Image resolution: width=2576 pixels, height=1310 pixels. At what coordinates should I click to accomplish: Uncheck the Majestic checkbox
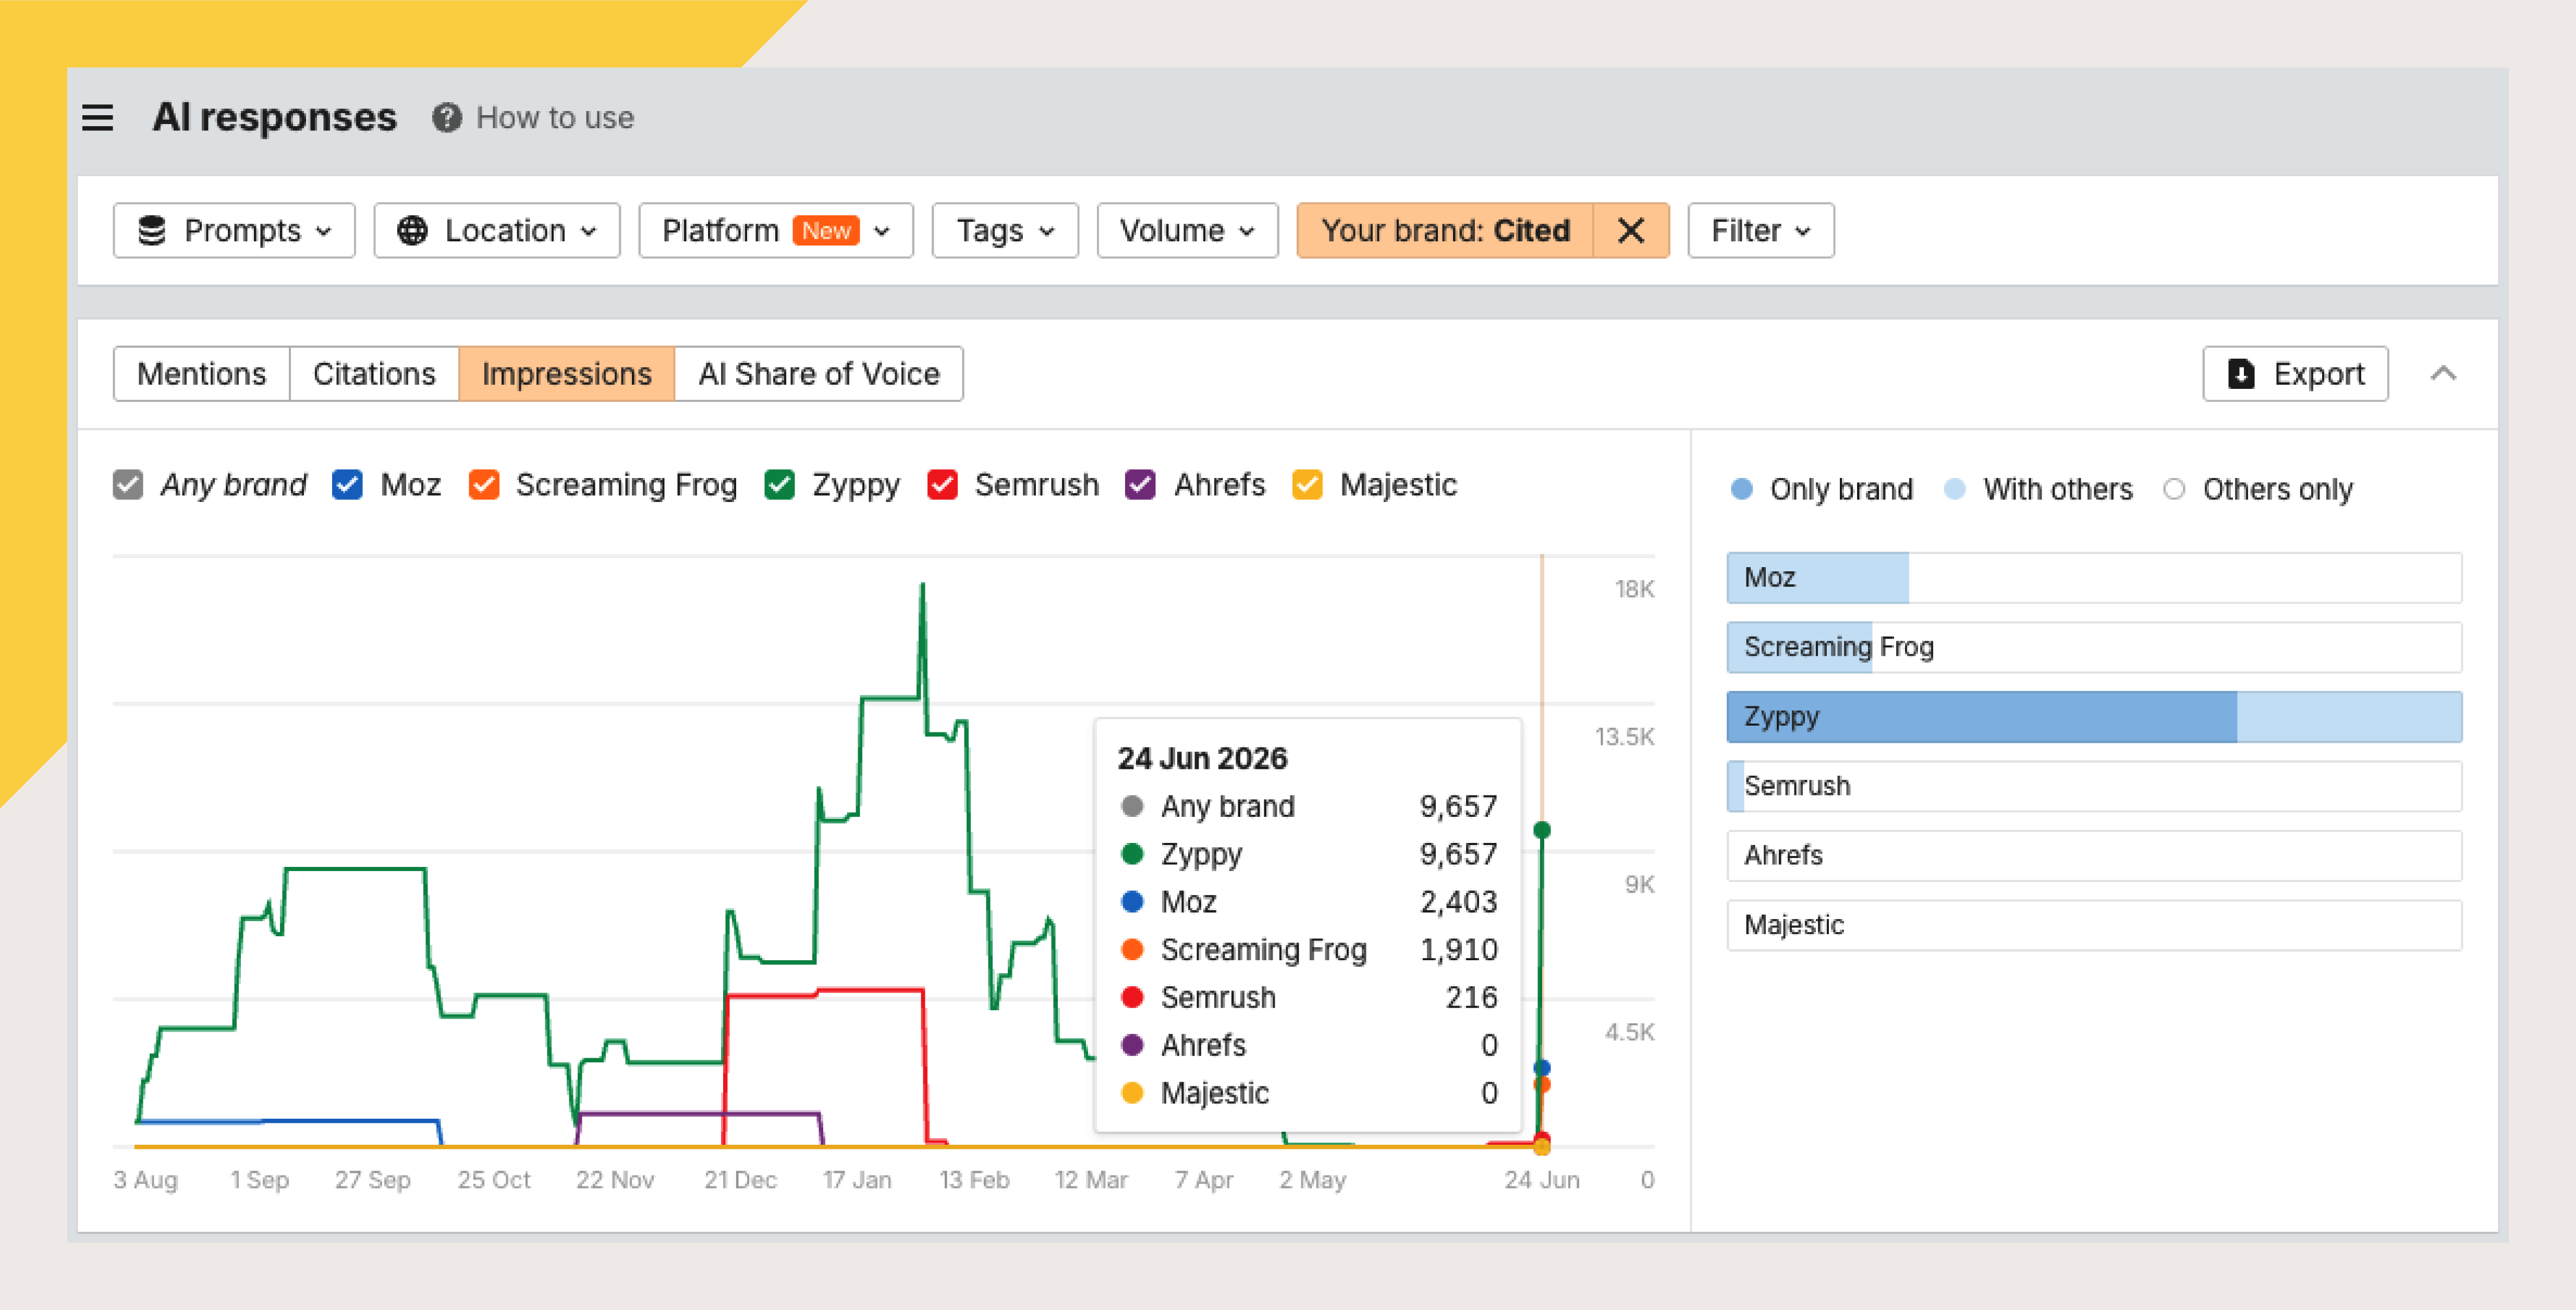(1307, 485)
